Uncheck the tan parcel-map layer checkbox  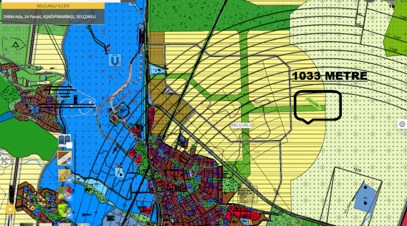click(x=69, y=180)
